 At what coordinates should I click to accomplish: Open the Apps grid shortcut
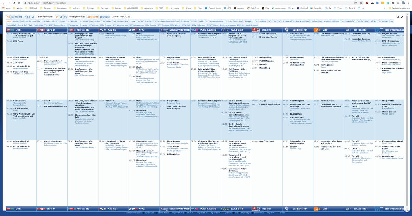[7, 8]
